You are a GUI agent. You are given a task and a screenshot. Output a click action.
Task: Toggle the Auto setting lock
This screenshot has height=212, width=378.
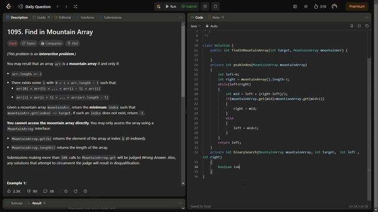(x=211, y=26)
